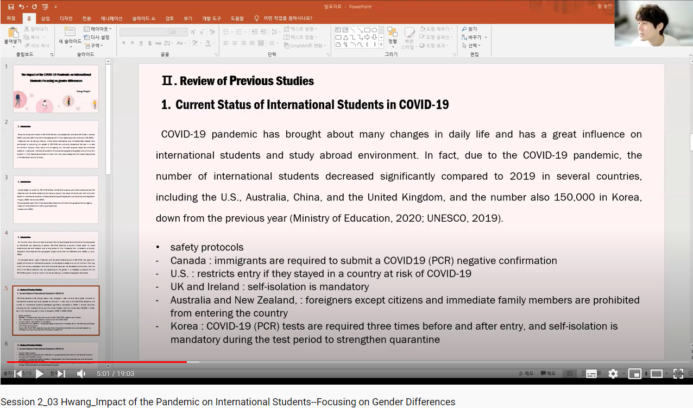Mute the video with the speaker icon
Viewport: 693px width, 408px height.
(81, 374)
